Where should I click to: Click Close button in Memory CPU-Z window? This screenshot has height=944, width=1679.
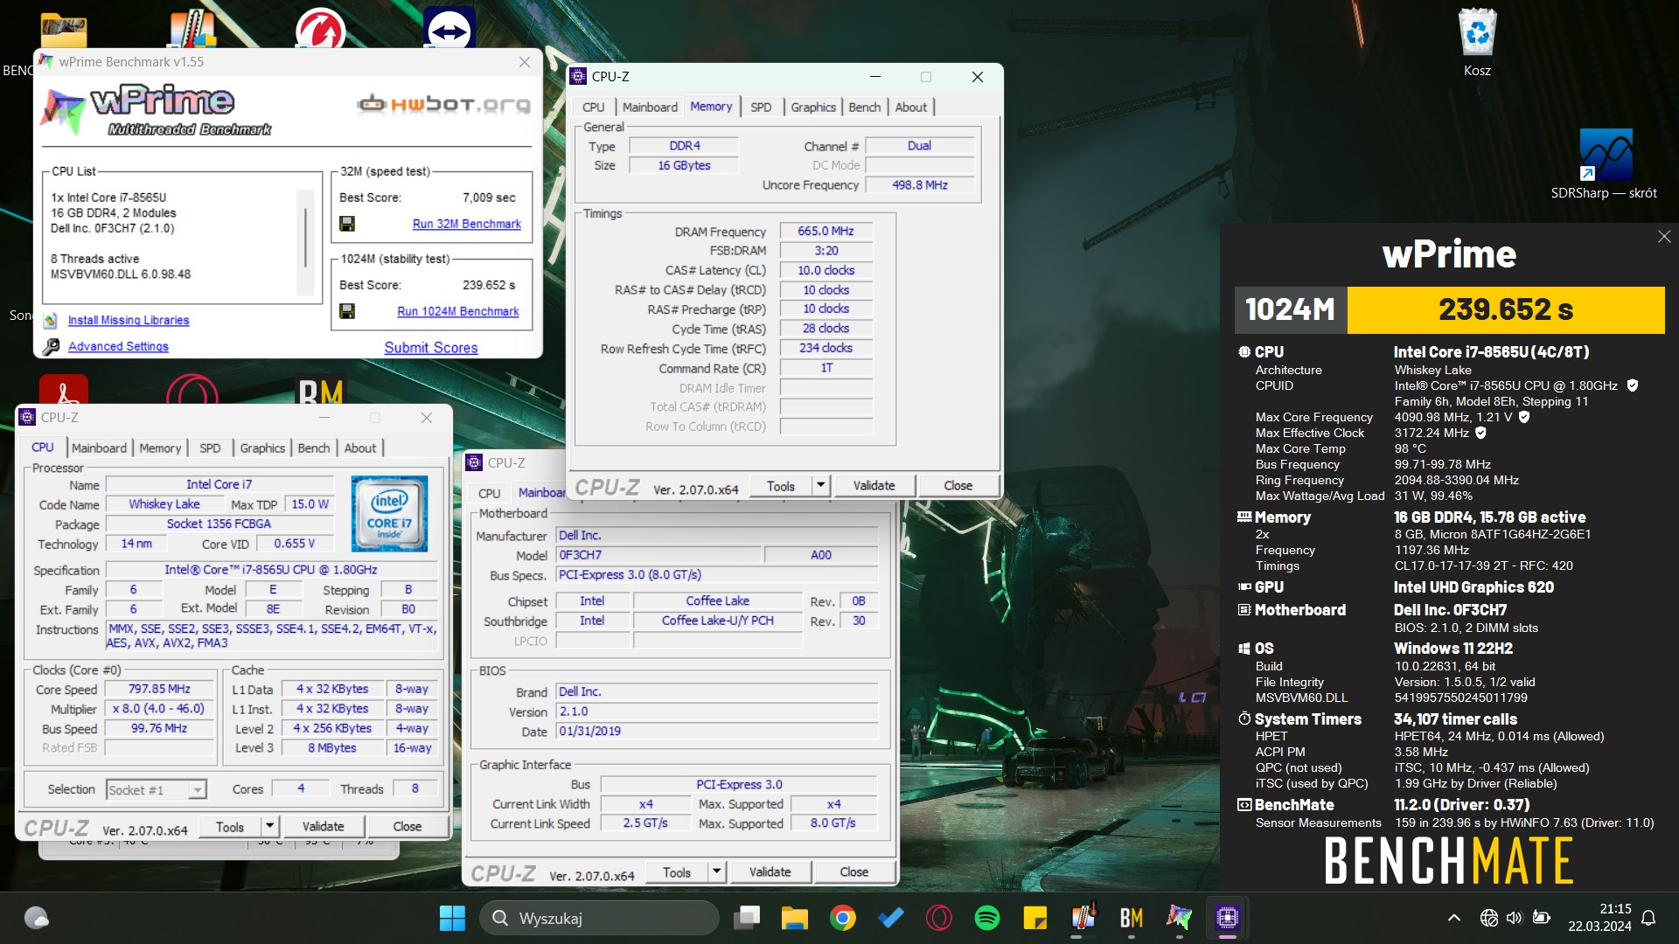point(958,485)
